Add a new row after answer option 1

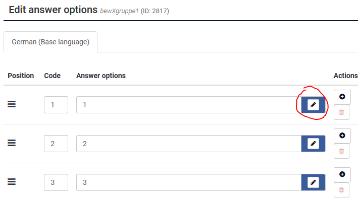342,97
